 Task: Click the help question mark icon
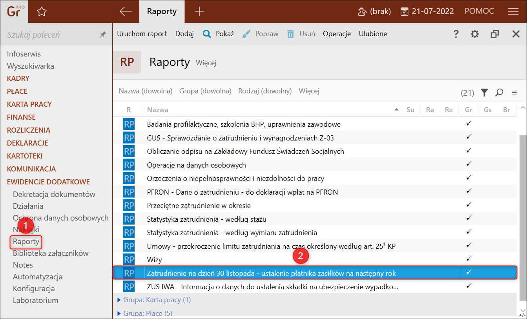pos(456,34)
